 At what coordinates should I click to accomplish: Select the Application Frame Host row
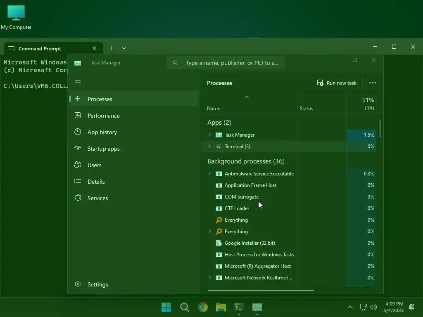pos(289,185)
